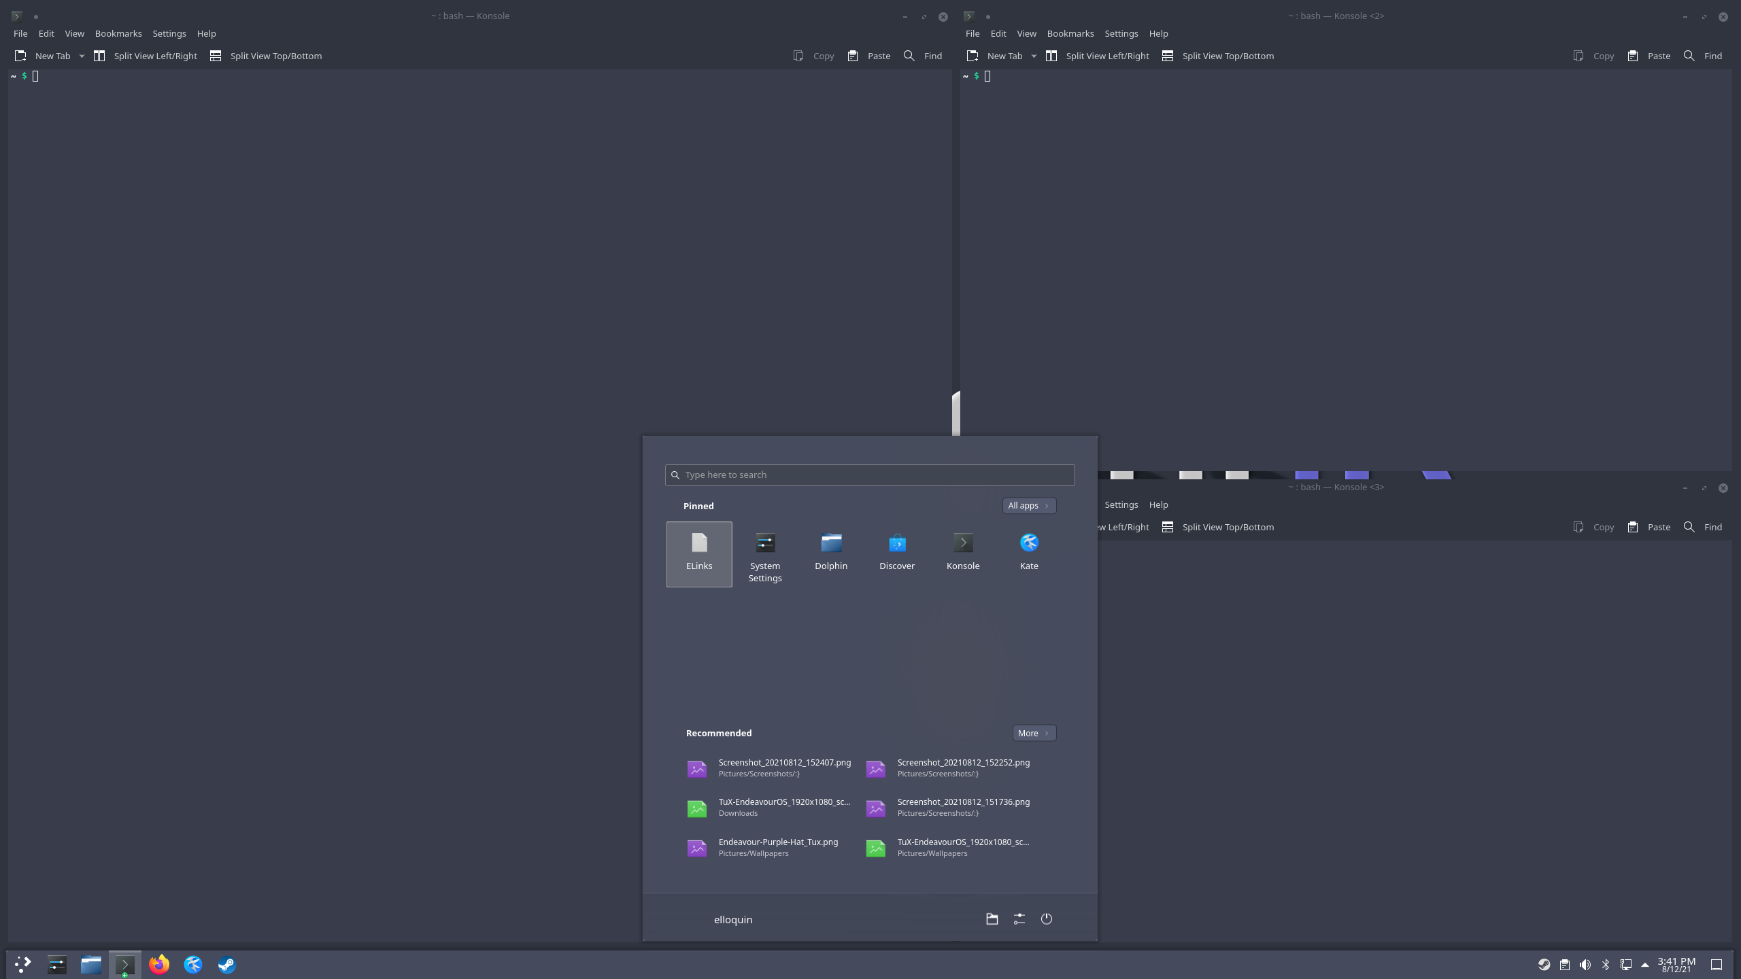Launch ELinks from pinned apps
This screenshot has height=979, width=1741.
click(698, 554)
